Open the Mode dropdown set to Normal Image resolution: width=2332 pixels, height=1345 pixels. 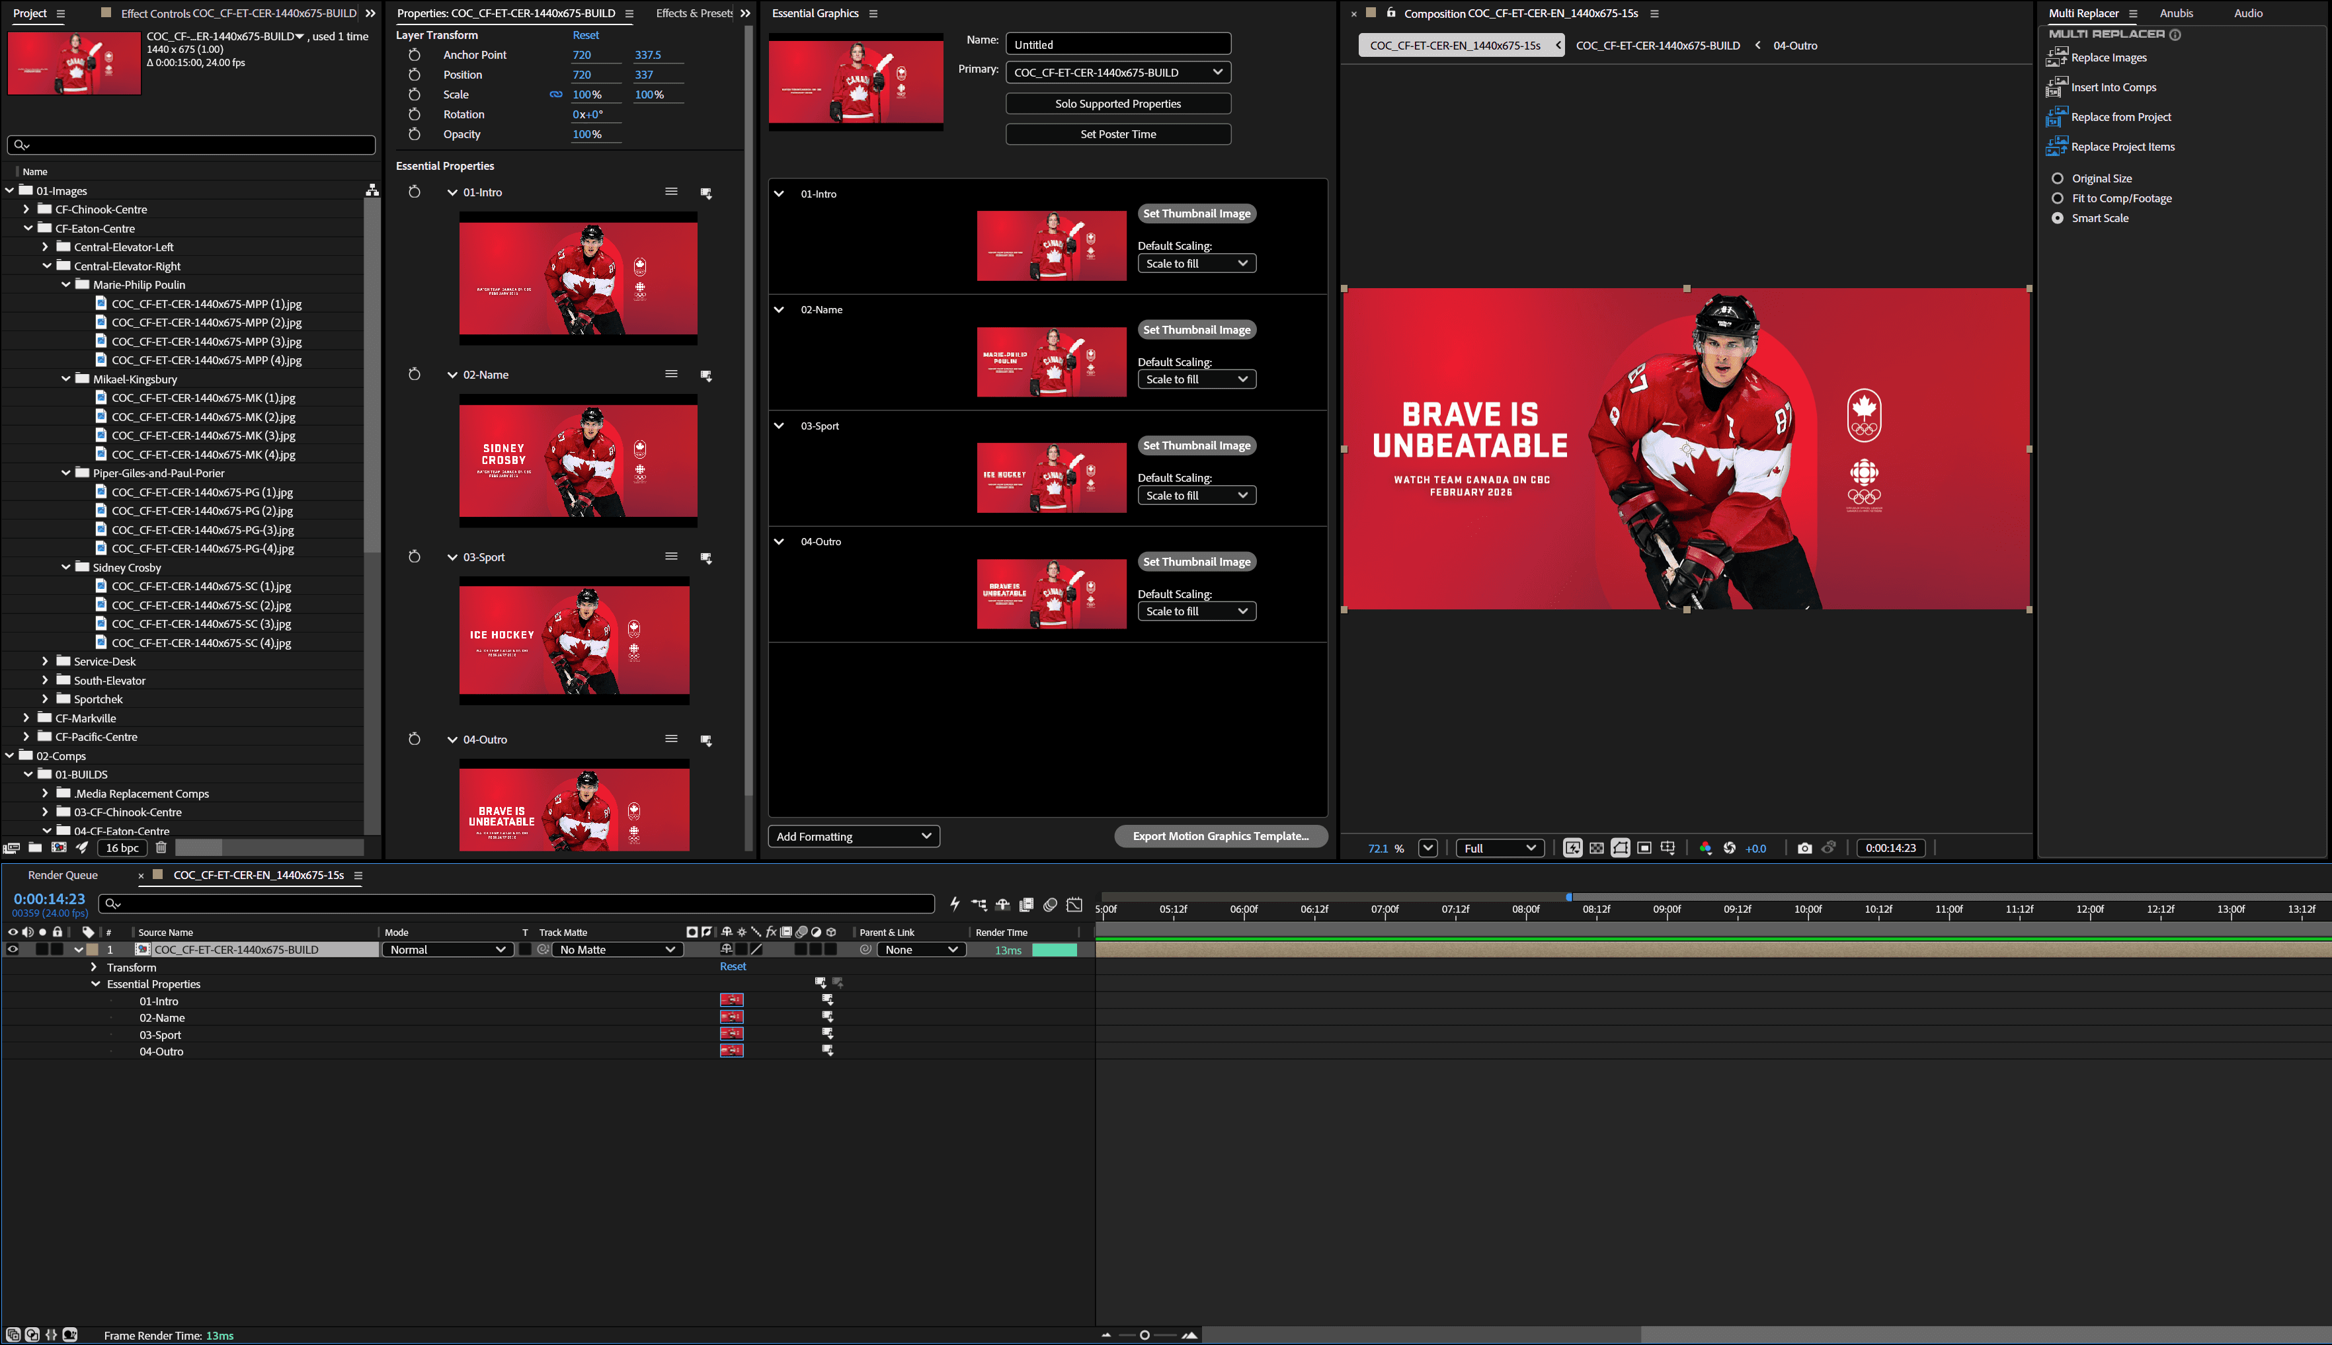coord(447,948)
